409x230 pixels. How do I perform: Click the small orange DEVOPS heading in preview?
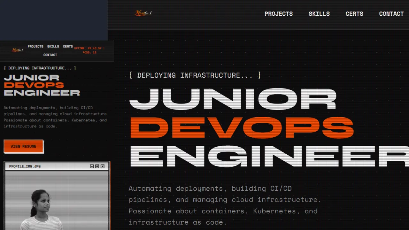tap(34, 85)
